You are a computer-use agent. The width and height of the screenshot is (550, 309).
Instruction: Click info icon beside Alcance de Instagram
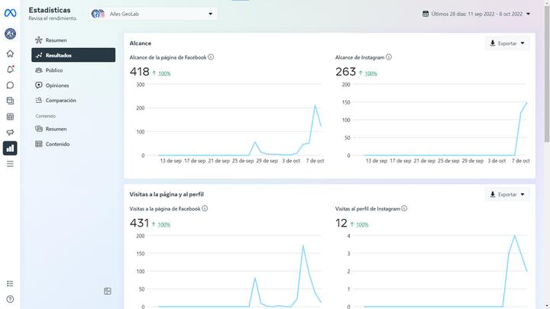click(389, 57)
